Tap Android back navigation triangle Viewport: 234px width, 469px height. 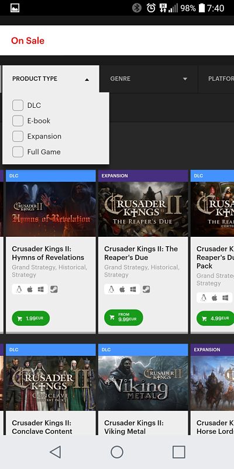click(56, 451)
